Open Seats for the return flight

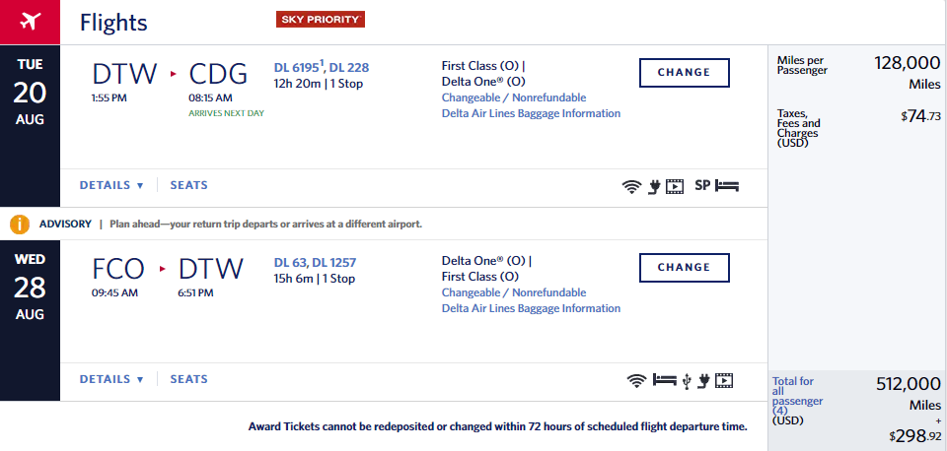tap(188, 379)
